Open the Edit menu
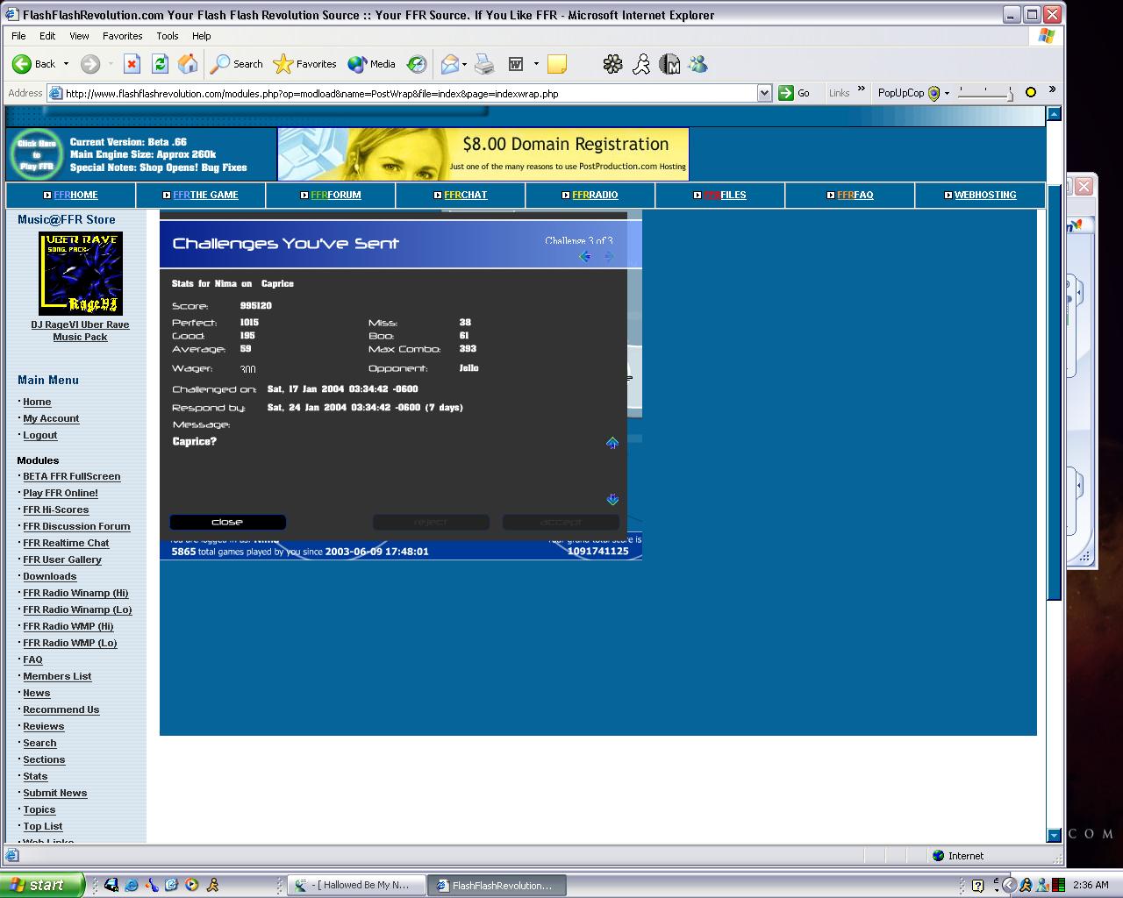The height and width of the screenshot is (898, 1123). 47,36
